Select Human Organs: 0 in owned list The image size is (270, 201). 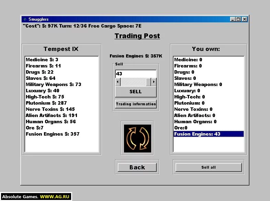[x=195, y=121]
